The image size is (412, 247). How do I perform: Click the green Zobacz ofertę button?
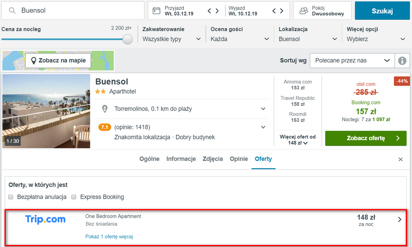[x=366, y=139]
